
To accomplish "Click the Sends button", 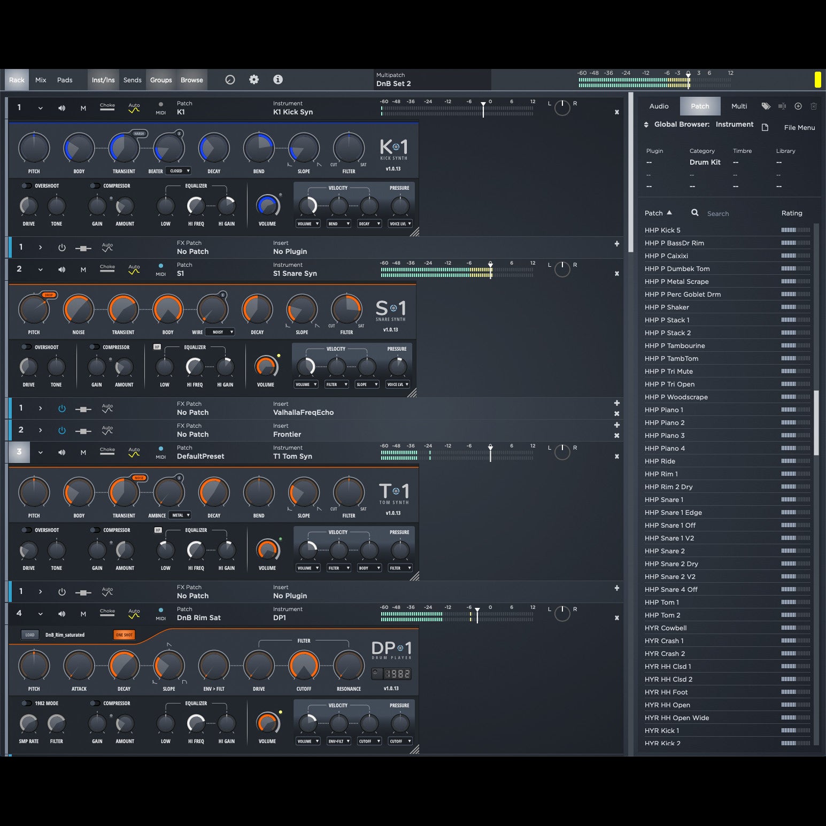I will click(x=133, y=80).
